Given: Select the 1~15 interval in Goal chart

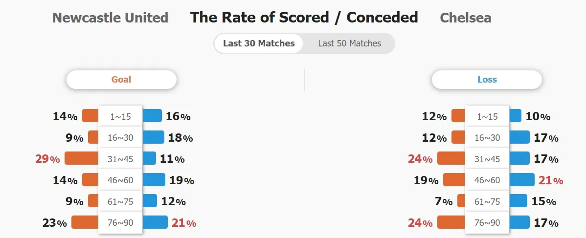Looking at the screenshot, I should point(120,116).
